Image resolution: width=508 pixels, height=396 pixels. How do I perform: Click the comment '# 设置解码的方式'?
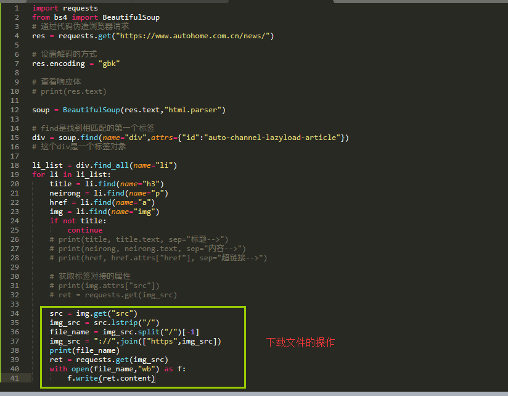coord(65,54)
